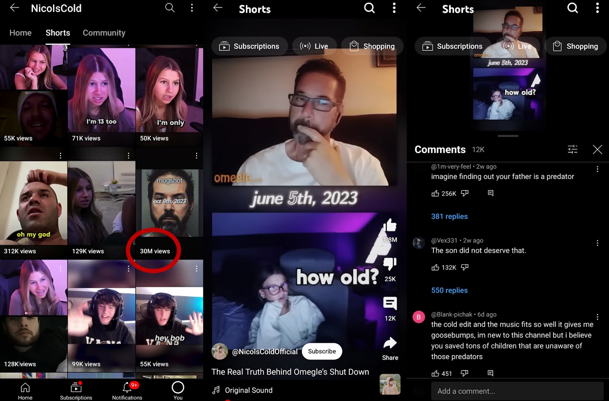Image resolution: width=609 pixels, height=401 pixels.
Task: Dislike the comment by @Vex331
Action: coord(464,267)
